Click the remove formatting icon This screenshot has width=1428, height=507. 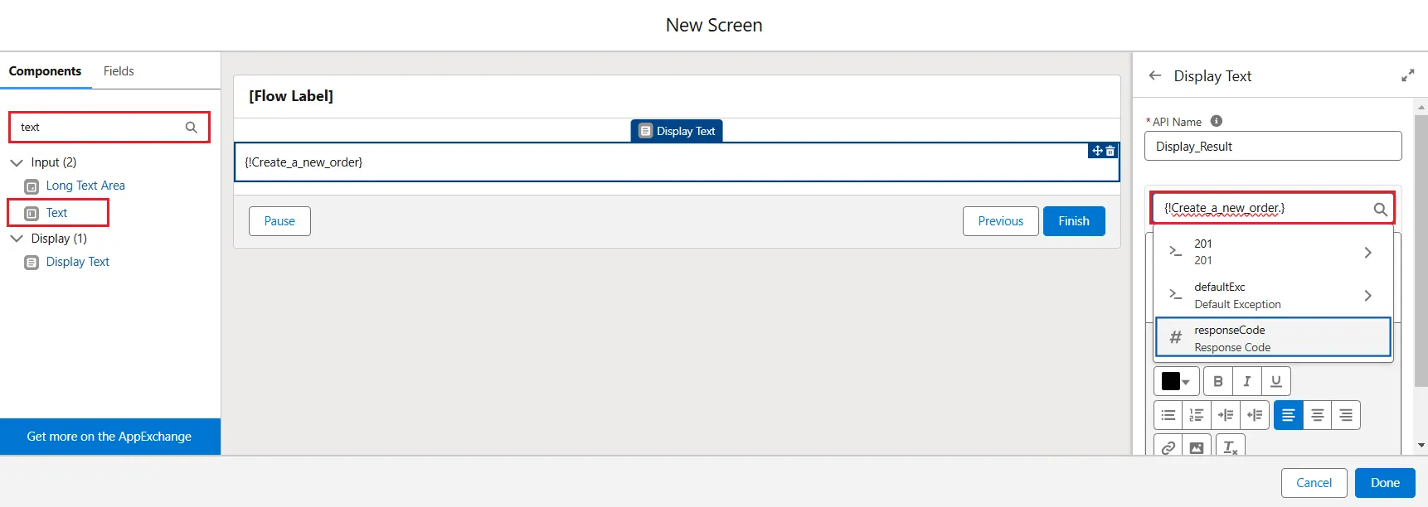tap(1230, 447)
